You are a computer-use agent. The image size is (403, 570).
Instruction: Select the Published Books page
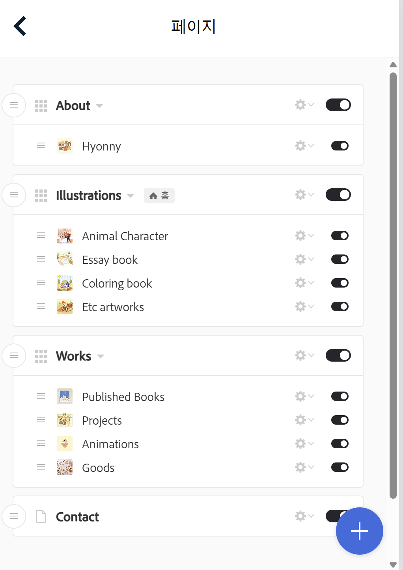[123, 397]
